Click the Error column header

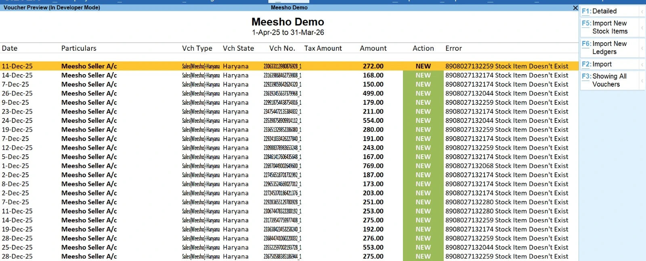coord(453,48)
